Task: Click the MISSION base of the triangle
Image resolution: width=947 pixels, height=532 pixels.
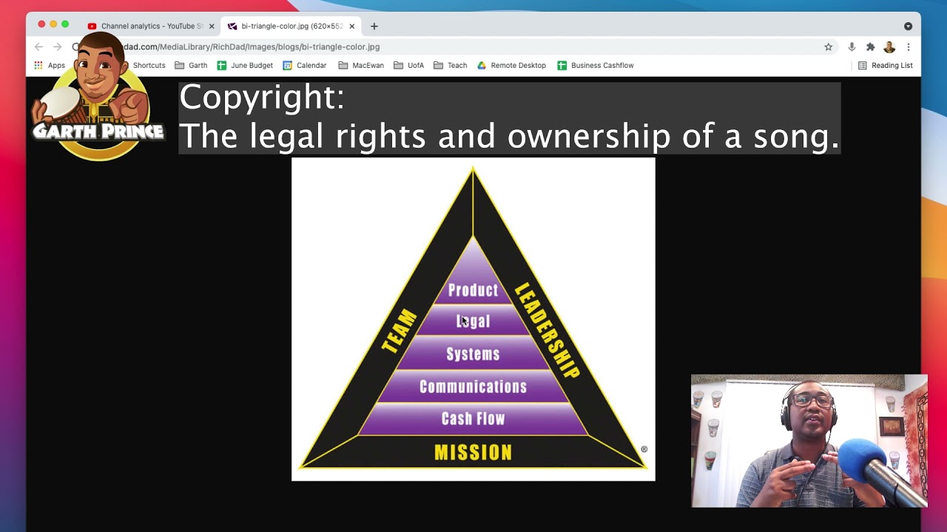Action: (x=473, y=452)
